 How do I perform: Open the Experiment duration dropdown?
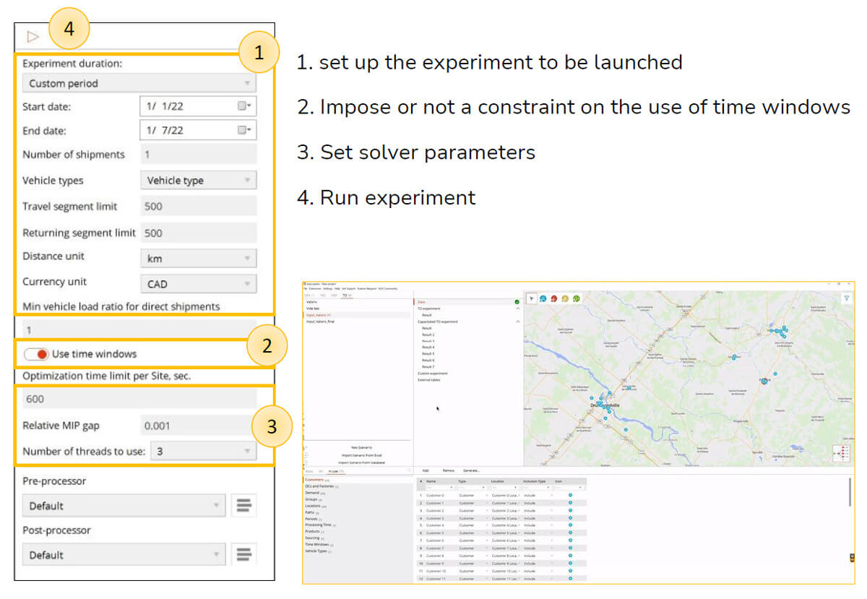pyautogui.click(x=139, y=83)
